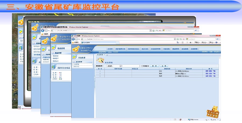Click the Back arrow in the 尾矿库信息化监控管理系统 window
Viewport: 242px width, 123px height.
point(43,30)
